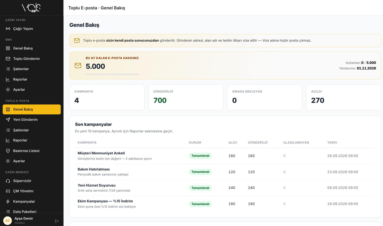Click the paper plane icon for Yeni Gönderim

click(x=8, y=120)
